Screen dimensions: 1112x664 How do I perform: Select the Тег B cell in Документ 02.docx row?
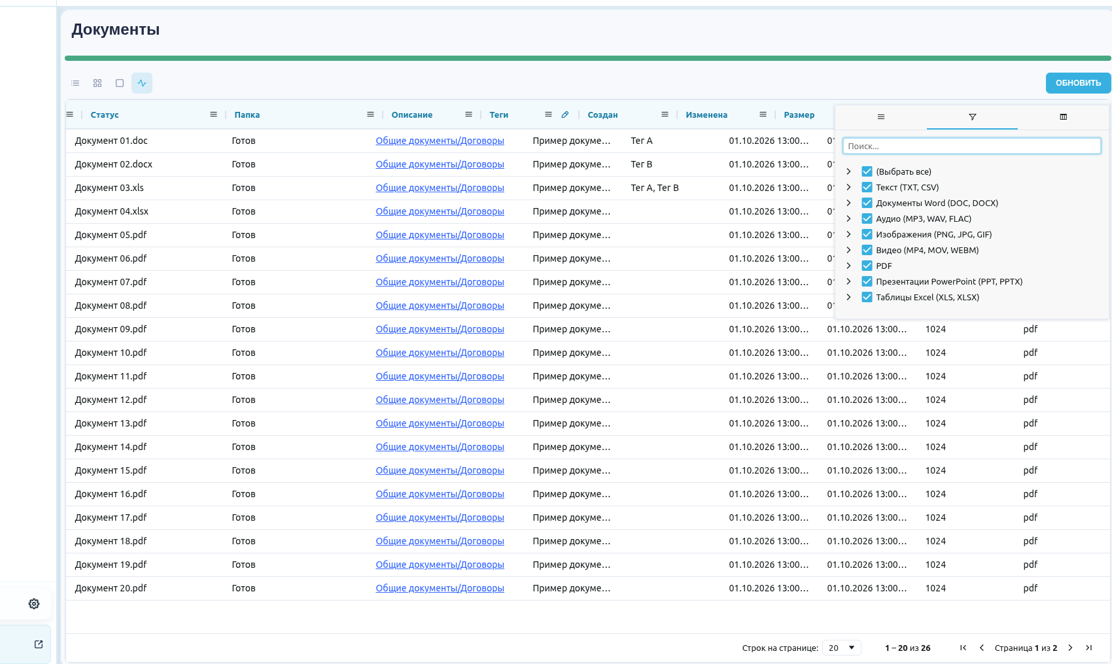point(642,164)
